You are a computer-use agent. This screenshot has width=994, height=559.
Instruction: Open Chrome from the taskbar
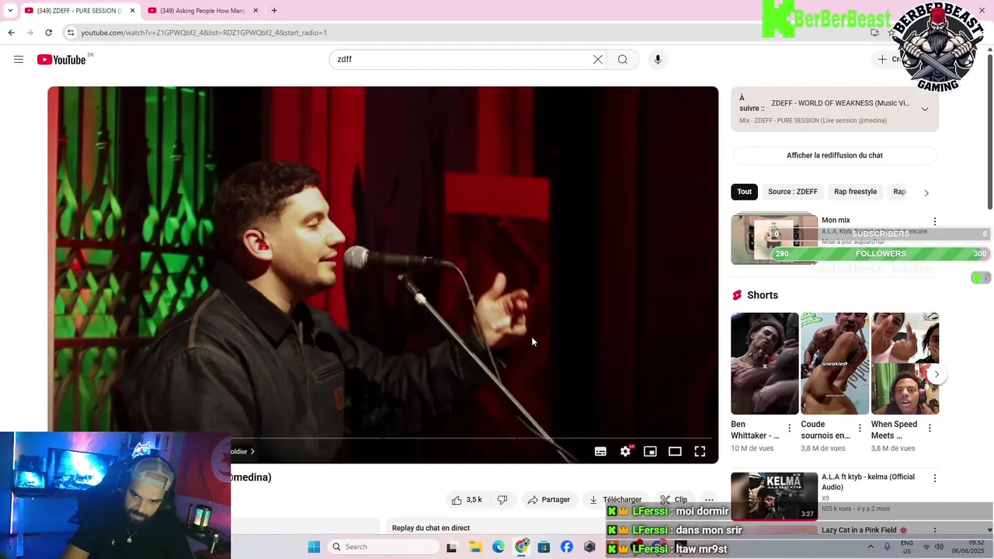click(x=522, y=547)
